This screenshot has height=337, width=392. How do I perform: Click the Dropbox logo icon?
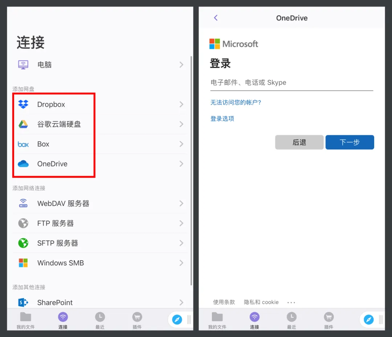(23, 104)
